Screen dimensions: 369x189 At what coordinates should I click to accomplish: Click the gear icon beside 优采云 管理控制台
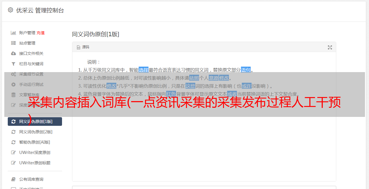(x=11, y=10)
